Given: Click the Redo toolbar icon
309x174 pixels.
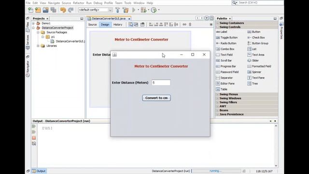Looking at the screenshot, I should click(71, 10).
